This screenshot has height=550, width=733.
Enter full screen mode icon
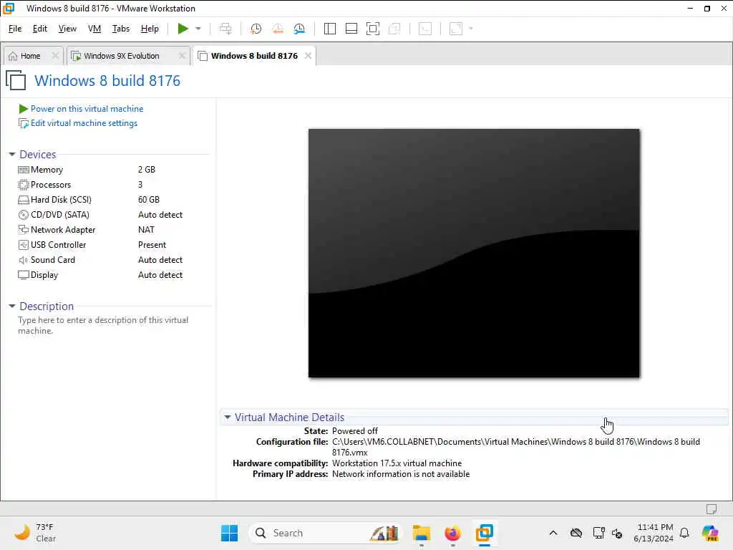pyautogui.click(x=372, y=29)
